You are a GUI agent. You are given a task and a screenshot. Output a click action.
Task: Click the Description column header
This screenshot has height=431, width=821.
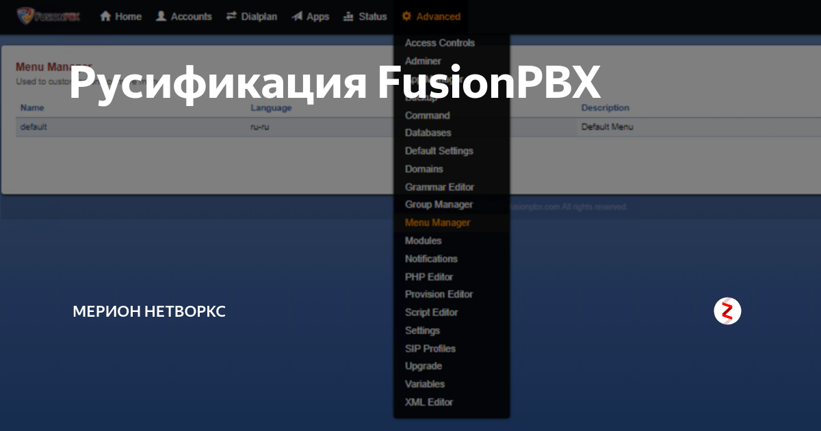click(x=605, y=108)
